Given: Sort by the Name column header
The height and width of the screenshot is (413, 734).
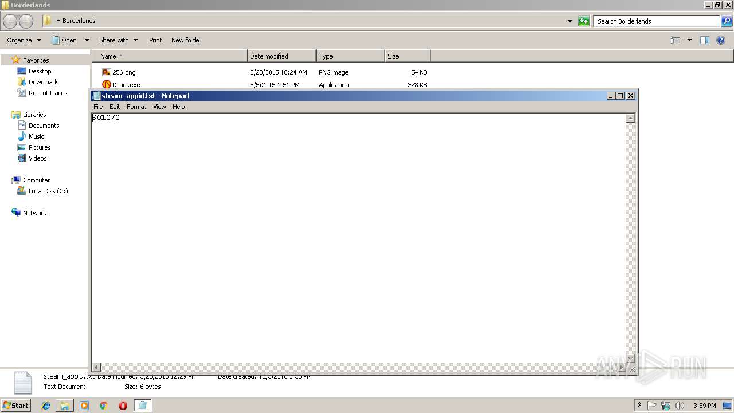Looking at the screenshot, I should coord(170,56).
